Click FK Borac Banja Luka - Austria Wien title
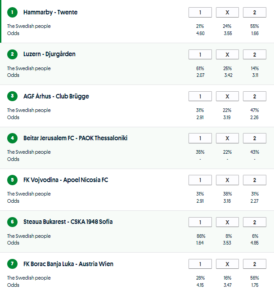The width and height of the screenshot is (274, 294). 68,264
